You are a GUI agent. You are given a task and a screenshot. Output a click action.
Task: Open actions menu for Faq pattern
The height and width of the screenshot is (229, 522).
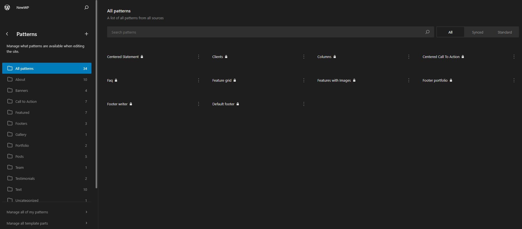click(199, 80)
